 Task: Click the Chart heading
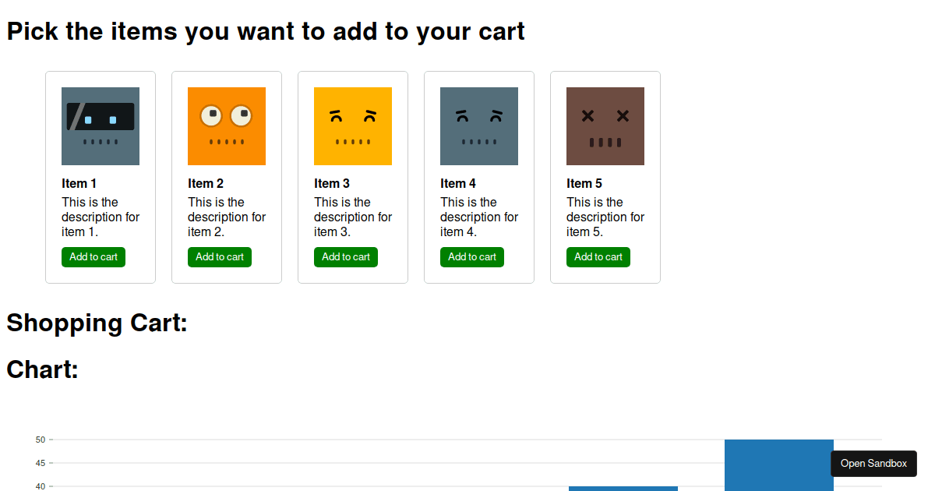coord(43,369)
